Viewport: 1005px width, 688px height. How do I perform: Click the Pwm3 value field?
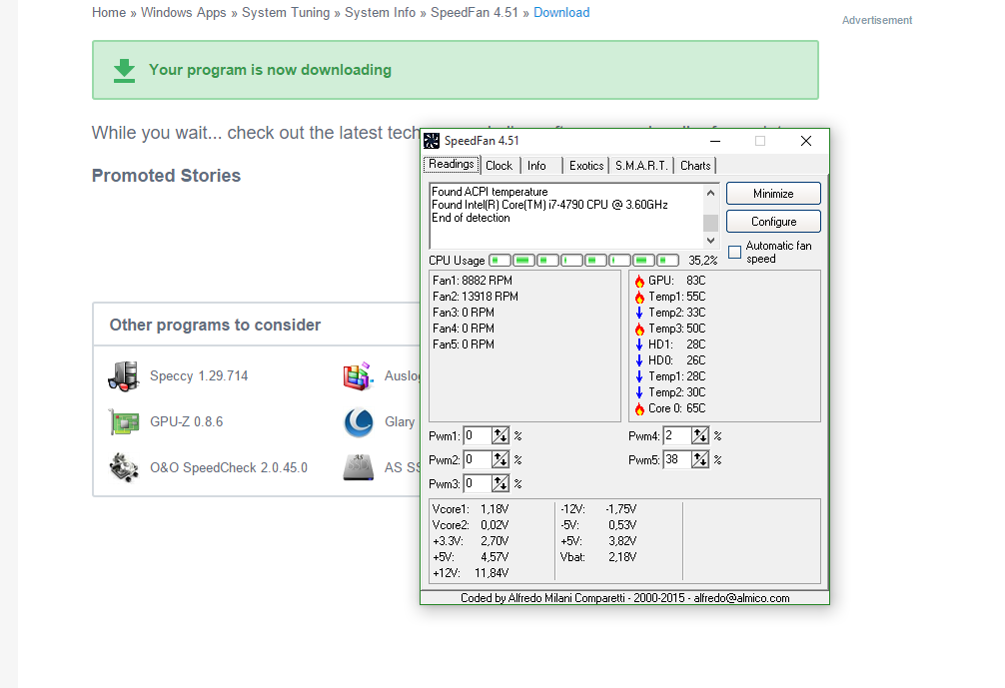[x=478, y=483]
